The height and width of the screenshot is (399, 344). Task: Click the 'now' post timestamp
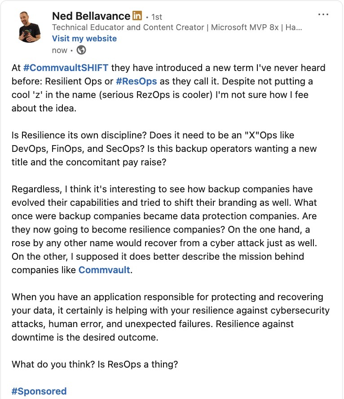click(x=59, y=50)
